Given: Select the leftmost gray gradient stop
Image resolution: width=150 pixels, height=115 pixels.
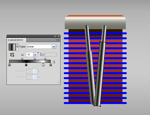Looking at the screenshot, I should tap(9, 65).
